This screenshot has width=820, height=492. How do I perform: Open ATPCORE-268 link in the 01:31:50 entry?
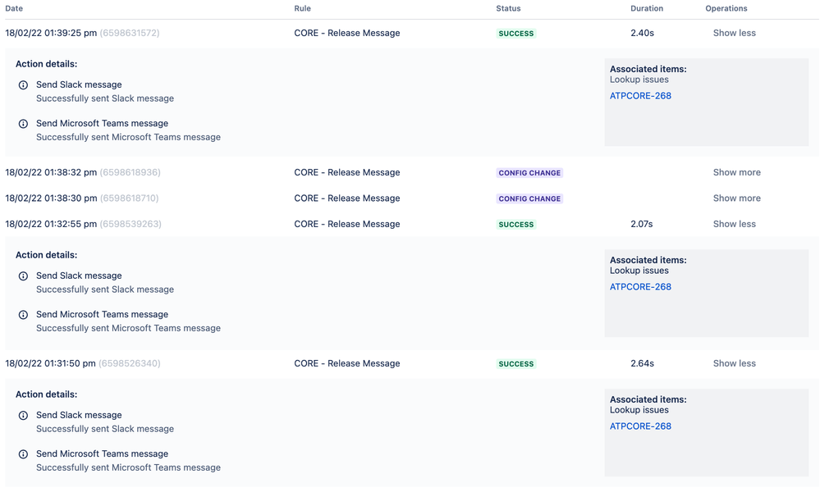pyautogui.click(x=640, y=426)
